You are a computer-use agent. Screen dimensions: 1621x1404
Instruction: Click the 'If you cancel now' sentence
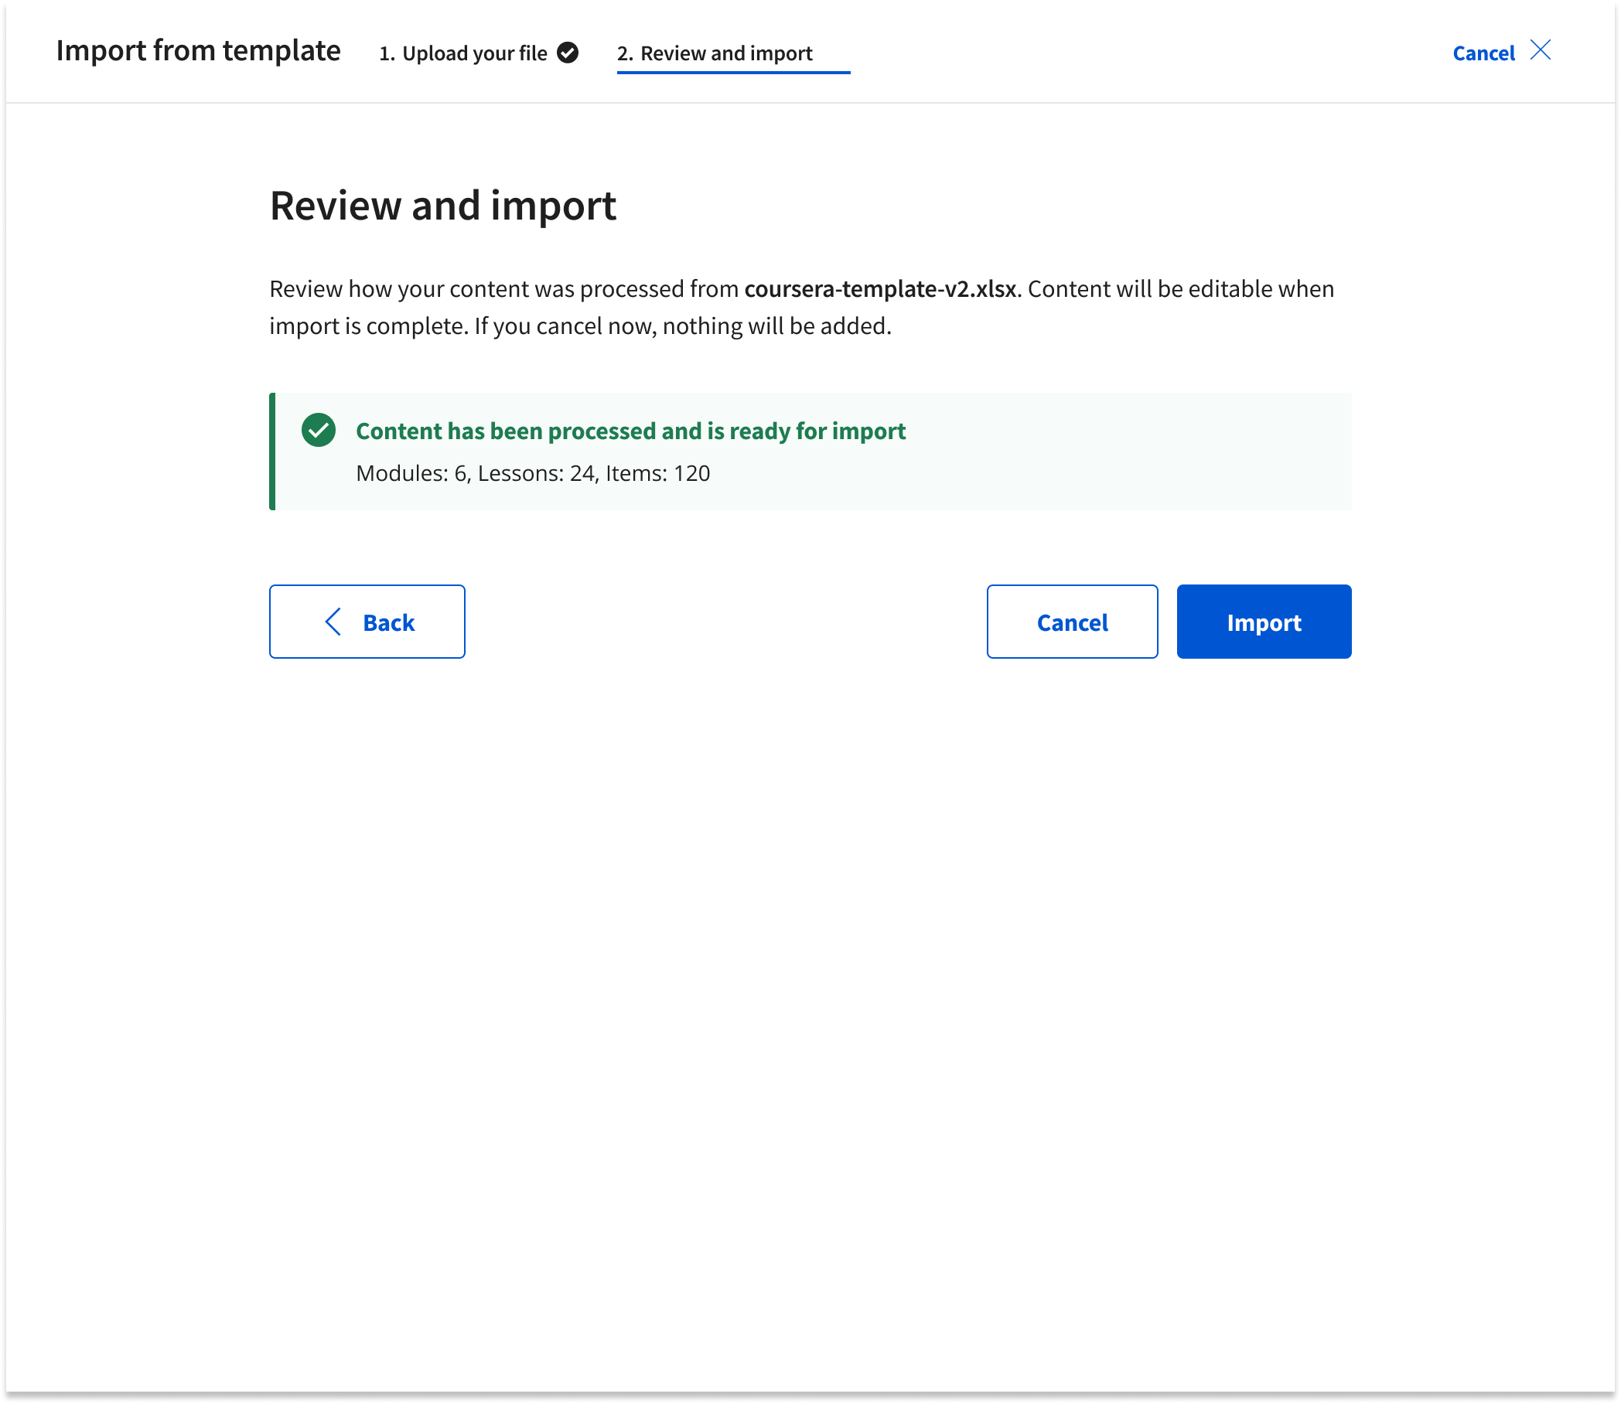(x=682, y=326)
